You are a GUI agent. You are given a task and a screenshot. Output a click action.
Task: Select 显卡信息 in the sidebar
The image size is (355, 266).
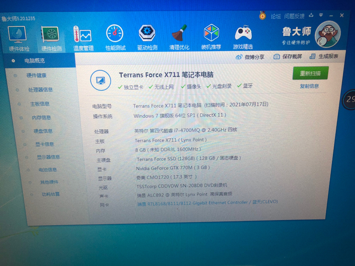click(x=44, y=144)
